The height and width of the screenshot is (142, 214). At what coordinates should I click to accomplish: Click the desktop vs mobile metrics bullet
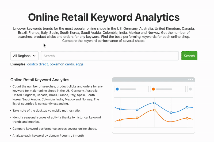47,110
